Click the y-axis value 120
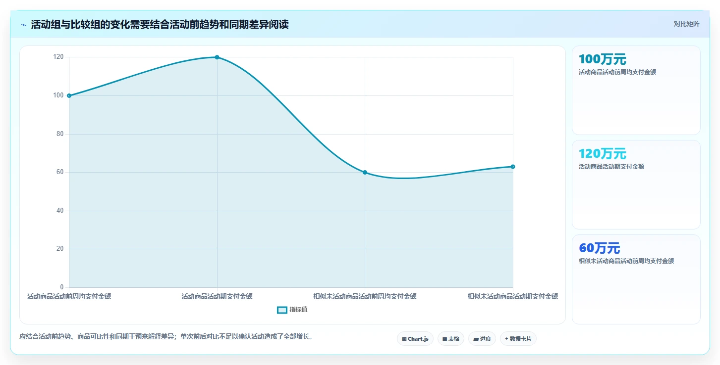 coord(58,57)
